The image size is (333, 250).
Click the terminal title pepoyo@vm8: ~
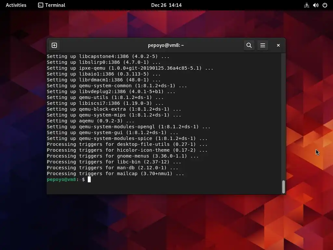[x=166, y=45]
